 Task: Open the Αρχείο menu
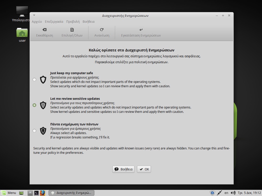point(37,22)
